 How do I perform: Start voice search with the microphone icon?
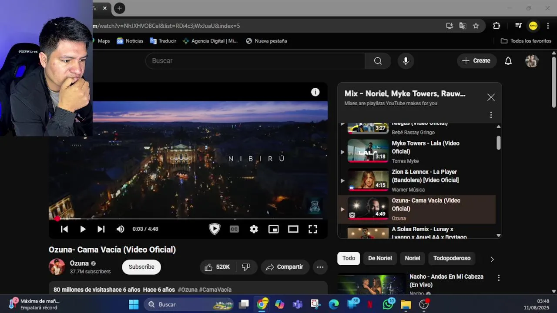(406, 61)
